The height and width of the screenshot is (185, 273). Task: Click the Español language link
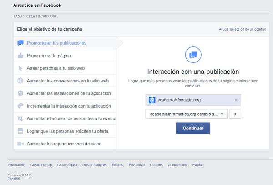pyautogui.click(x=14, y=179)
